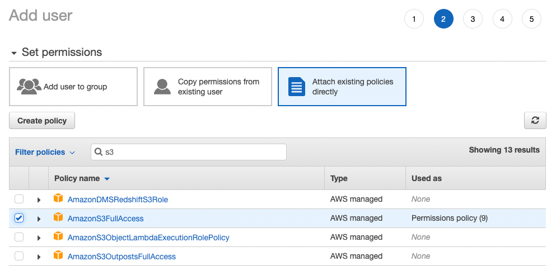Uncheck the AmazonS3FullAccess checkbox
This screenshot has width=556, height=266.
point(19,218)
